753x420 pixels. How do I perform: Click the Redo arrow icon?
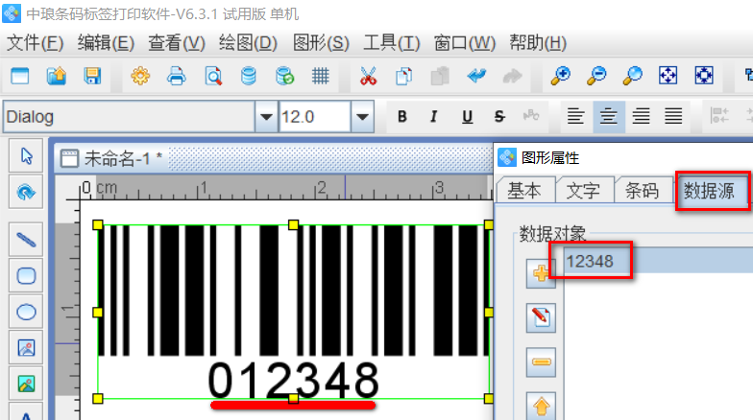[512, 76]
